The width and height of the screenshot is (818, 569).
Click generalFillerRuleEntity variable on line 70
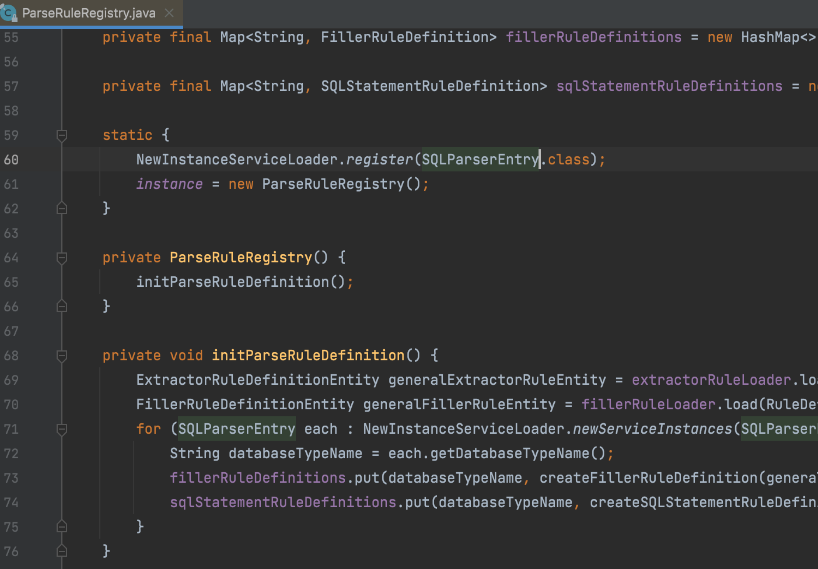460,405
